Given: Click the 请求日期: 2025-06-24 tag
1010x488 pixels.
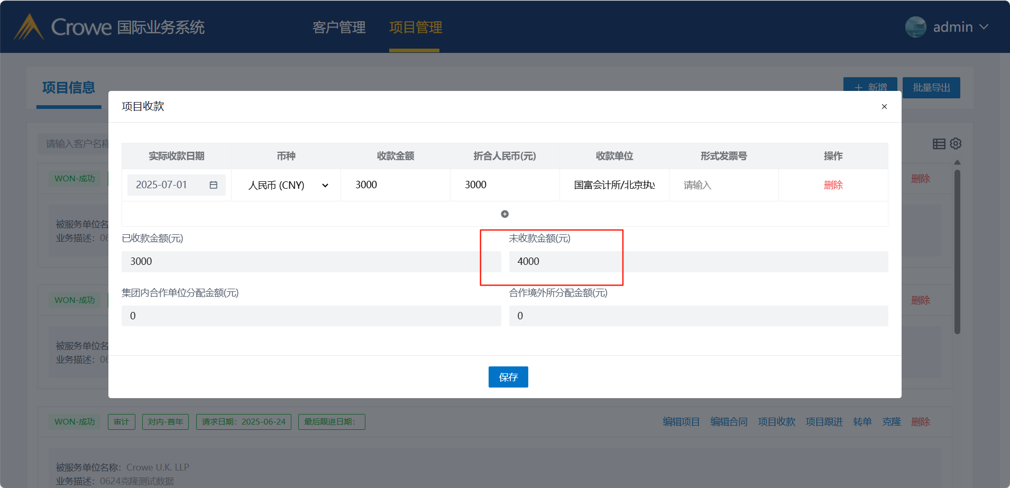Looking at the screenshot, I should pos(244,422).
